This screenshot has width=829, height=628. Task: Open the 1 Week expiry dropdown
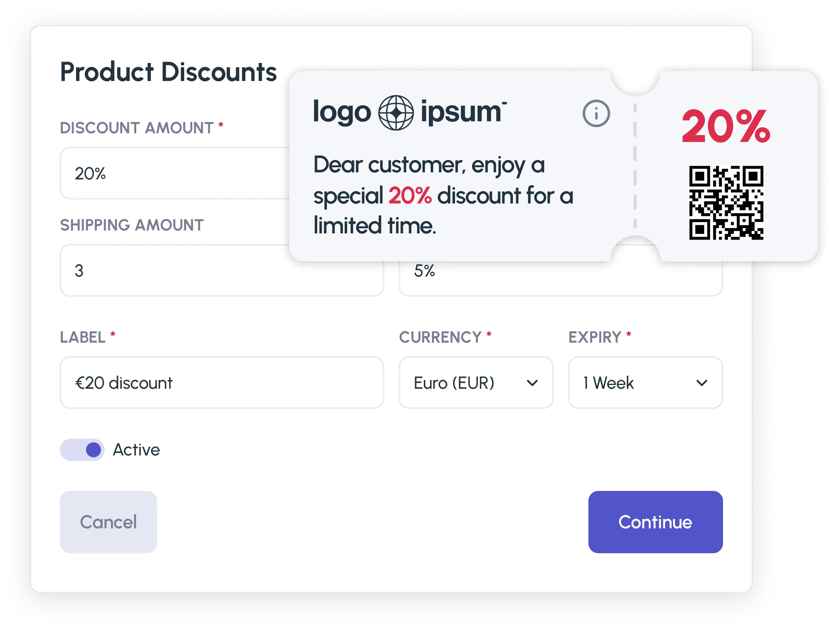[645, 383]
